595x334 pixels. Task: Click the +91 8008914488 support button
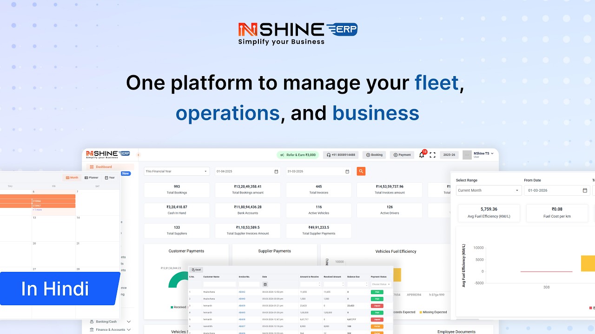(341, 155)
